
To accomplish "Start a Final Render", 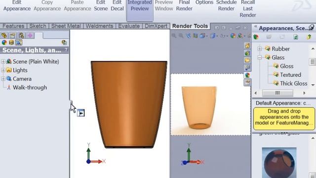I will click(x=184, y=5).
